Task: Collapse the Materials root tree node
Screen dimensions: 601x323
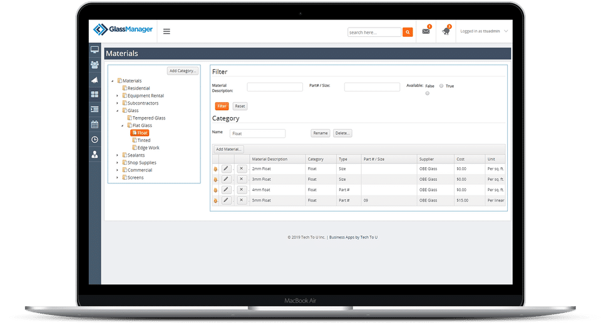Action: pos(113,81)
